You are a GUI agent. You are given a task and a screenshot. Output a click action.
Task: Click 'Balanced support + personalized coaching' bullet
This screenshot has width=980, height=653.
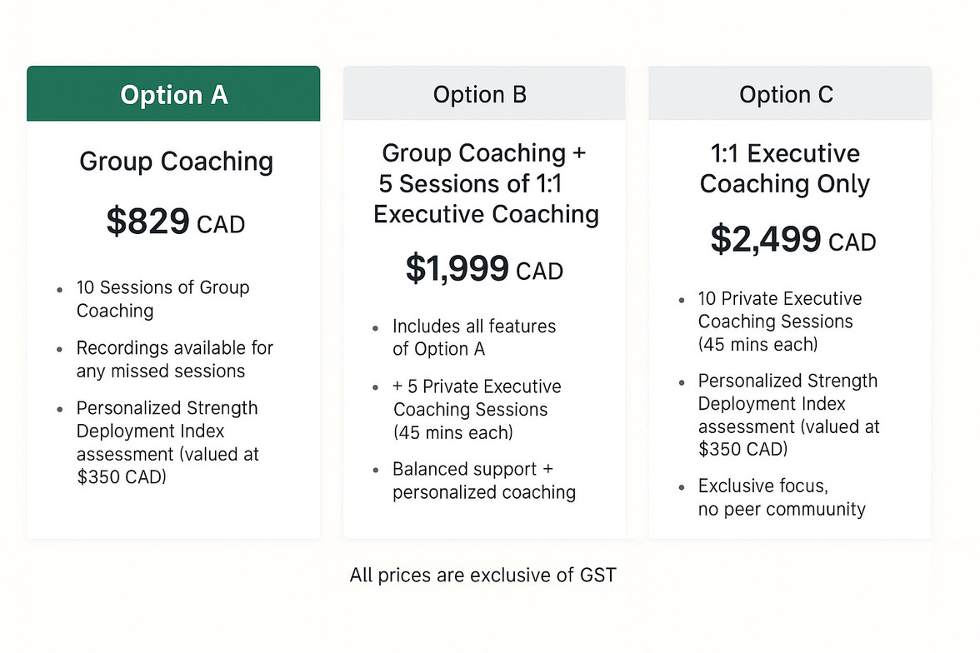(x=483, y=481)
